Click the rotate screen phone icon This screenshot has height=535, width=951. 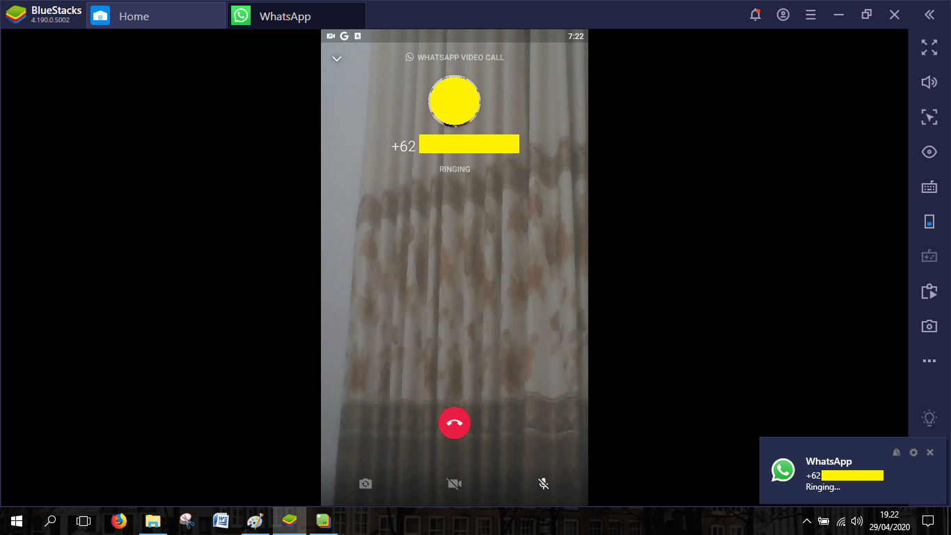[929, 222]
